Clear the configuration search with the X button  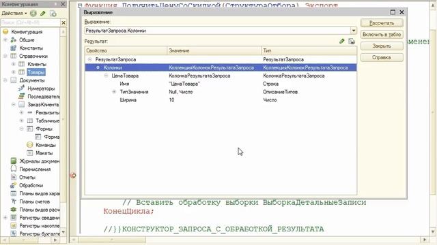pos(64,22)
